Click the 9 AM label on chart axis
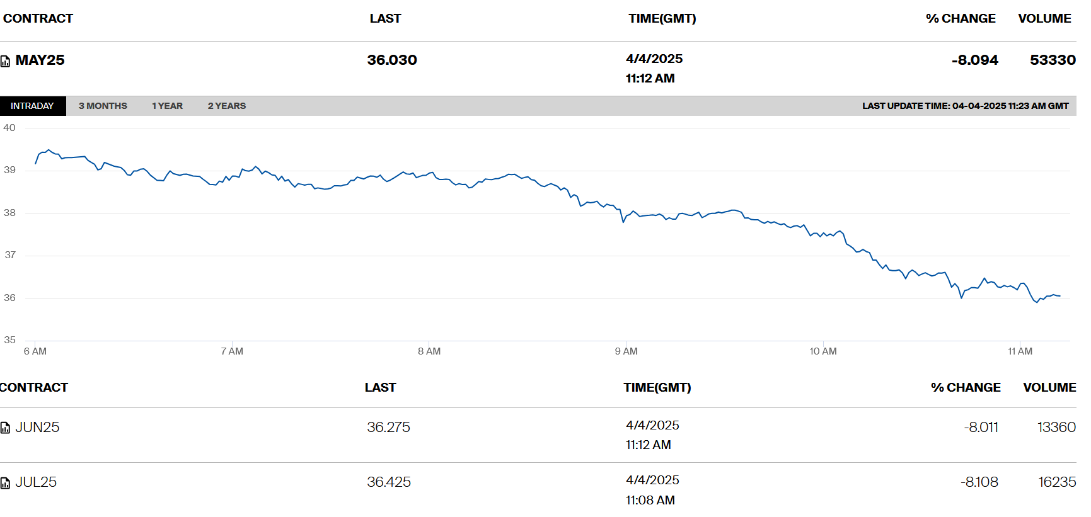Image resolution: width=1091 pixels, height=517 pixels. pos(626,351)
